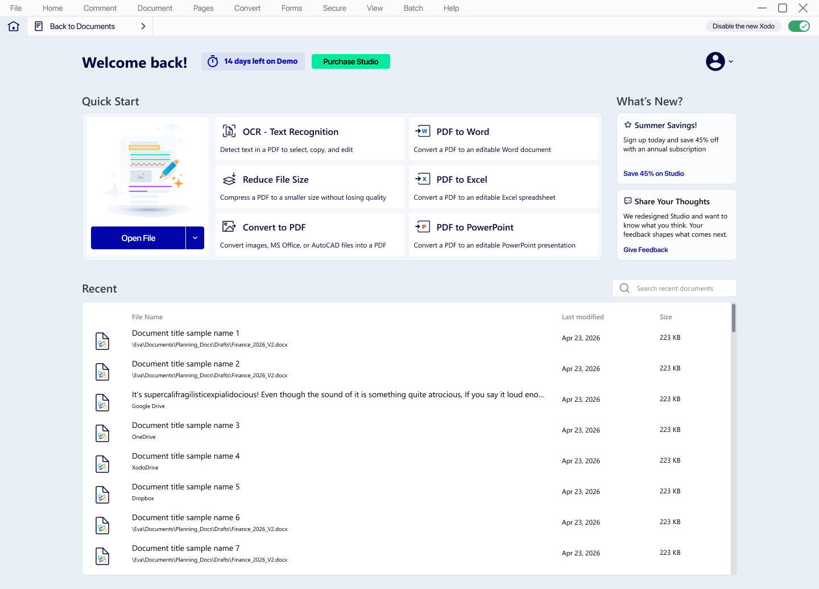Follow the Save 45% on Studio link
This screenshot has width=819, height=589.
[653, 174]
